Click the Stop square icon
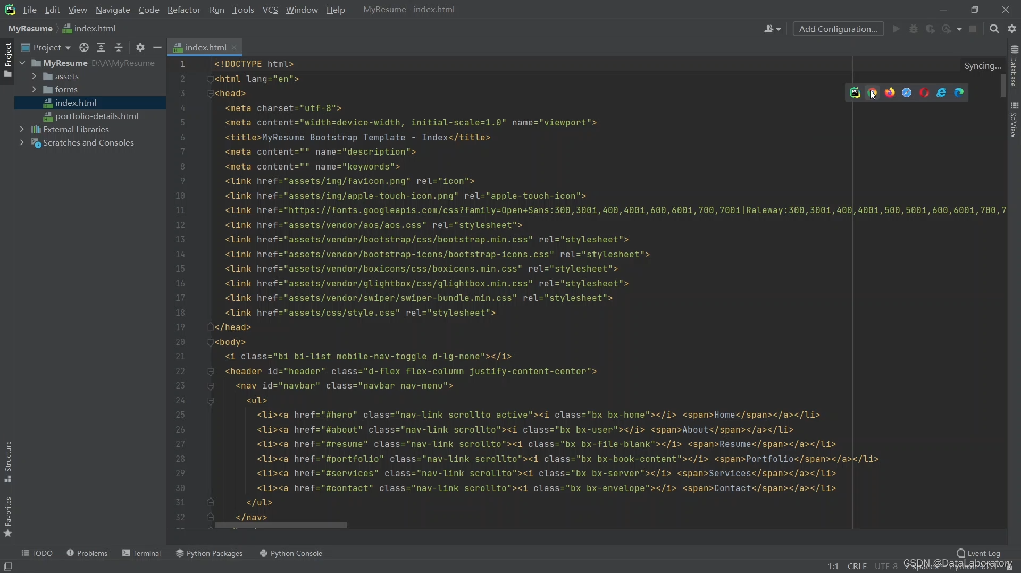The width and height of the screenshot is (1021, 574). 973,29
